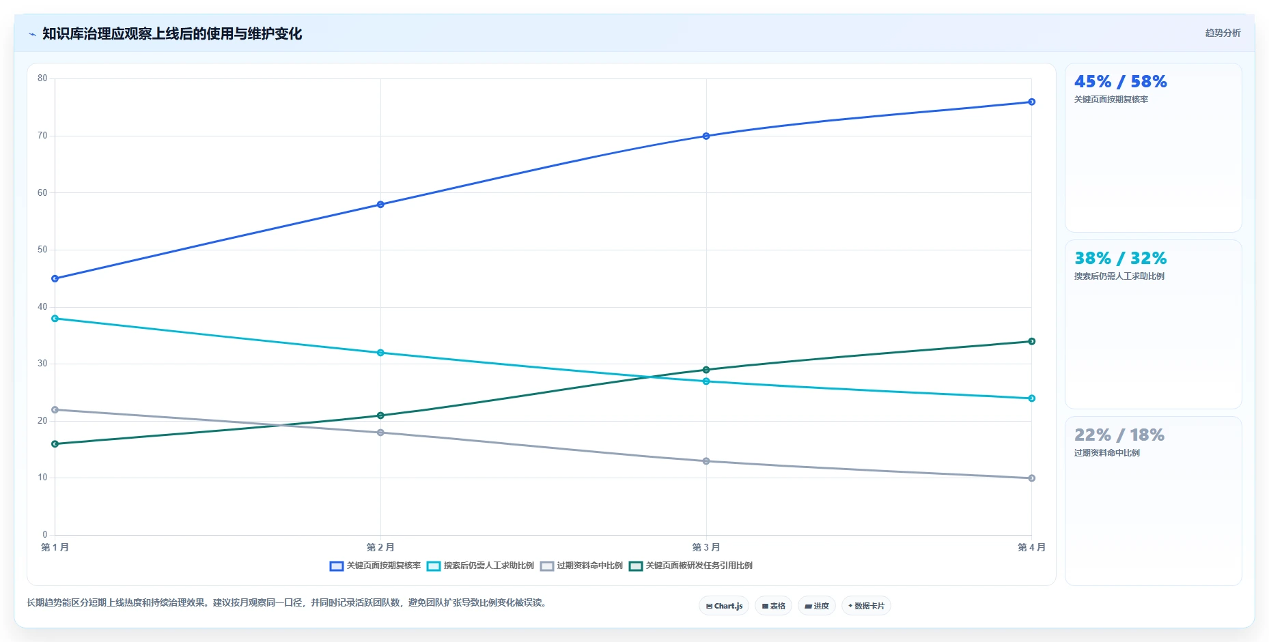Click blue line point at 第 4 月 (76)
This screenshot has height=642, width=1269.
(x=1031, y=102)
